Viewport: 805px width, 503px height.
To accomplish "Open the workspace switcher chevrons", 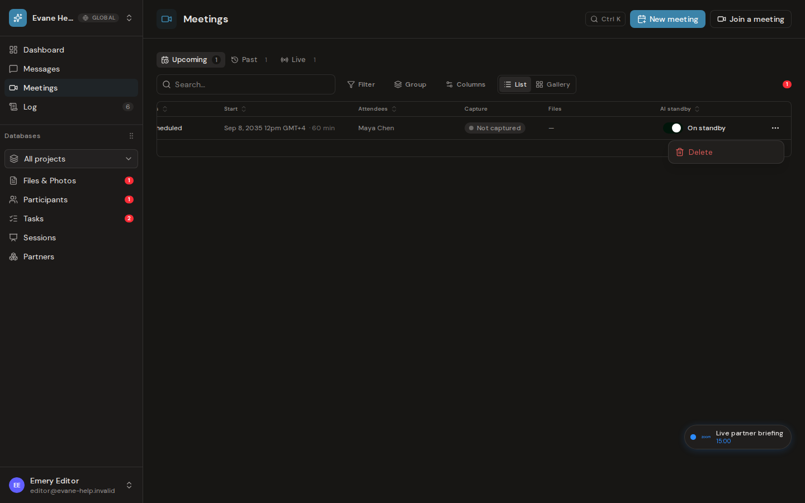I will [x=129, y=18].
